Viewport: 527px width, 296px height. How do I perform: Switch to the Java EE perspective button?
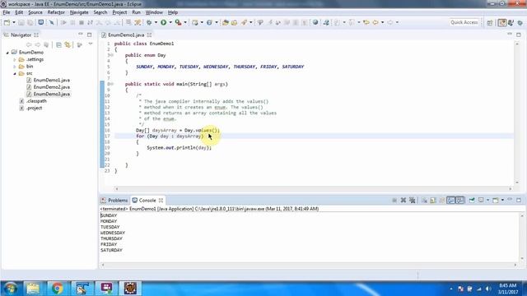(x=502, y=22)
